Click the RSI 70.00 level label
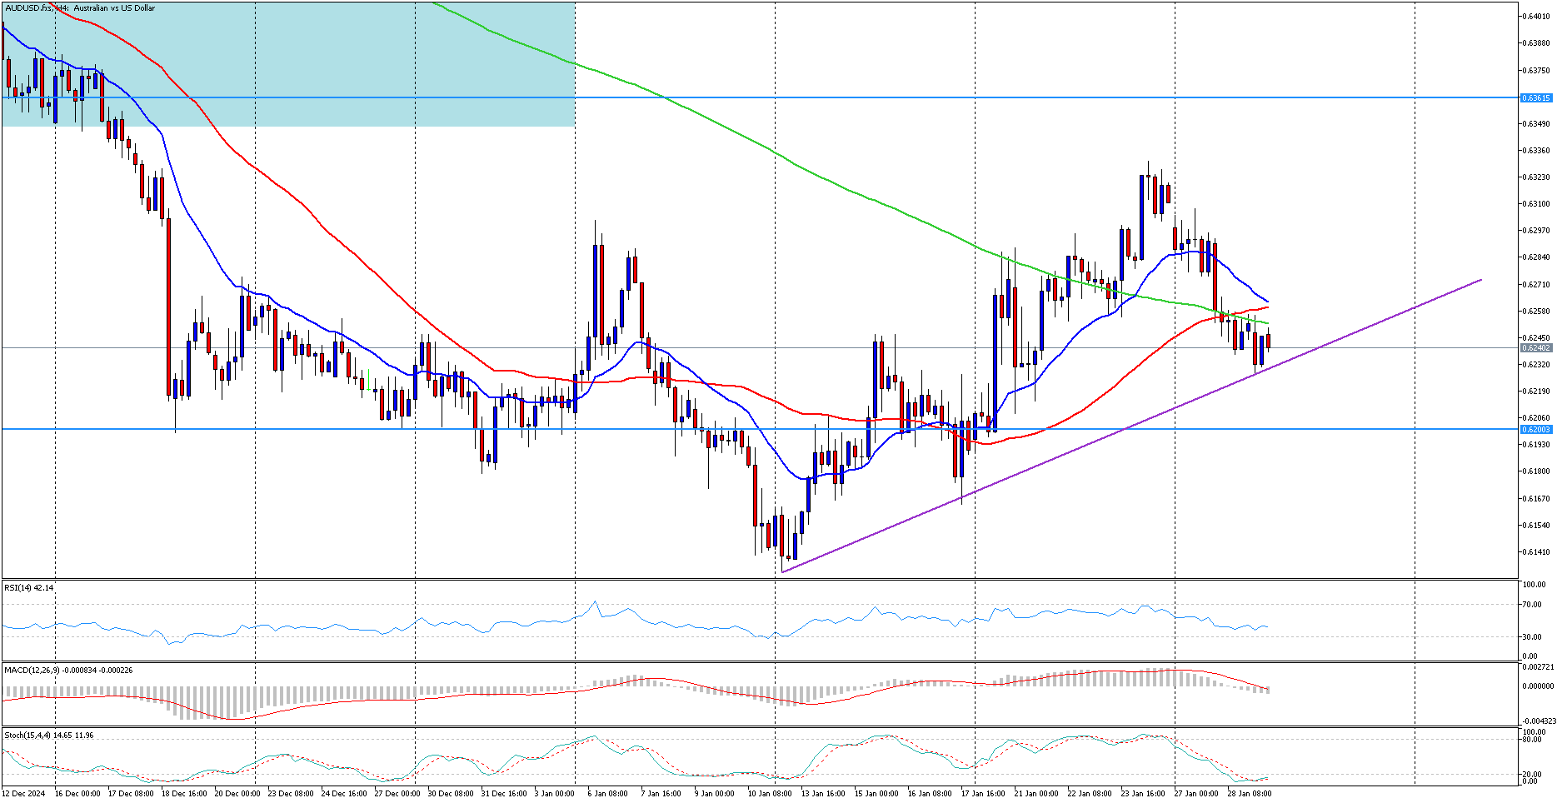1562x803 pixels. pos(1533,605)
